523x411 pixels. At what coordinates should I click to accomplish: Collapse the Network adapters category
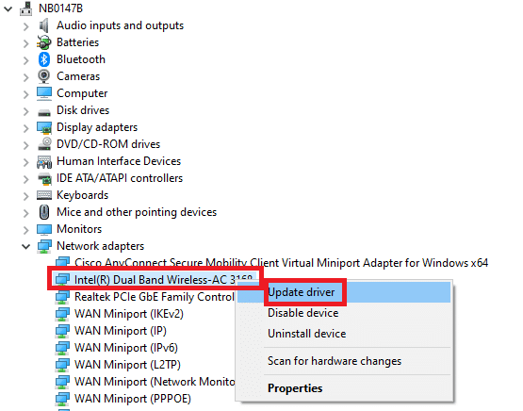[26, 247]
